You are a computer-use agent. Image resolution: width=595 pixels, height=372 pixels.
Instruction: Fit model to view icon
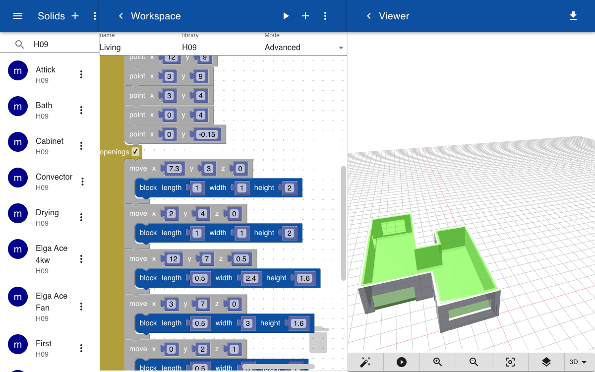click(x=510, y=362)
